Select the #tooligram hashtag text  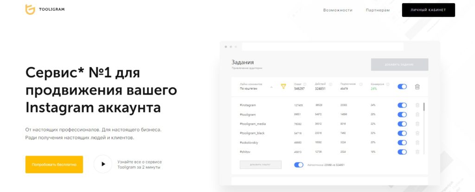[x=248, y=114]
